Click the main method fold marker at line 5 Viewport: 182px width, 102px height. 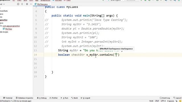pos(44,16)
